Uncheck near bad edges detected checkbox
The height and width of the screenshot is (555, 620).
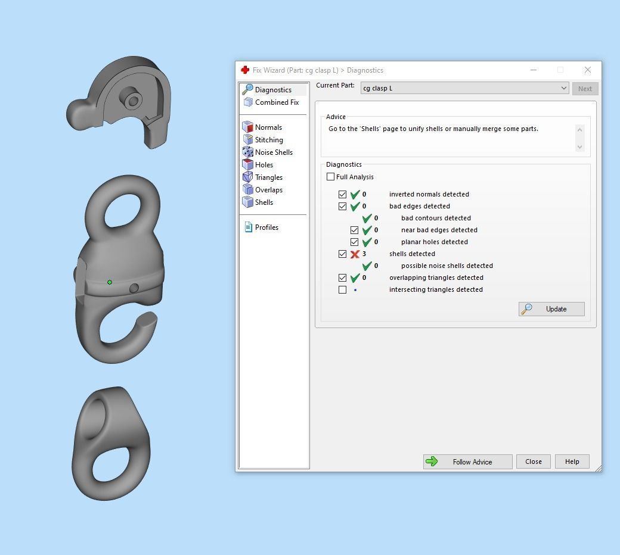pos(354,230)
